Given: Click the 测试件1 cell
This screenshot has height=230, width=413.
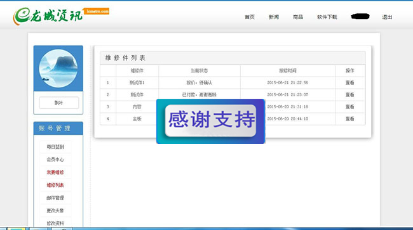Looking at the screenshot, I should point(137,83).
